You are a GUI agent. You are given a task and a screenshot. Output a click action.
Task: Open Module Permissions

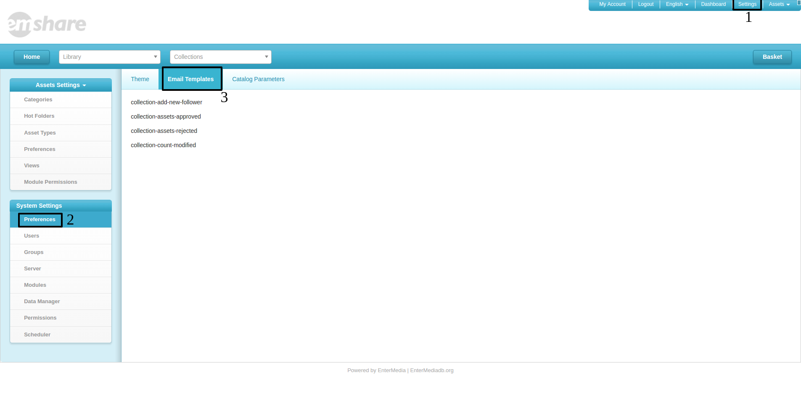61,182
